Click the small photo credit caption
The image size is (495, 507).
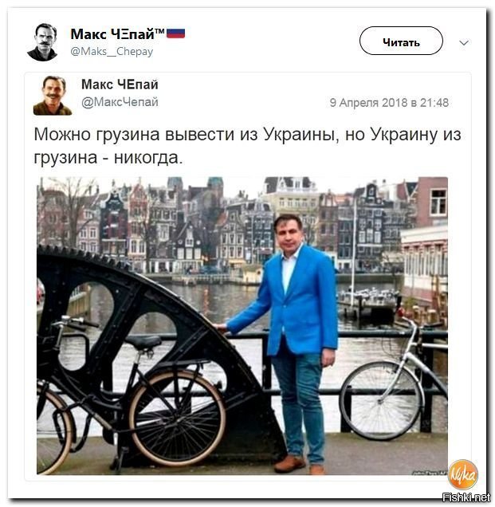430,473
